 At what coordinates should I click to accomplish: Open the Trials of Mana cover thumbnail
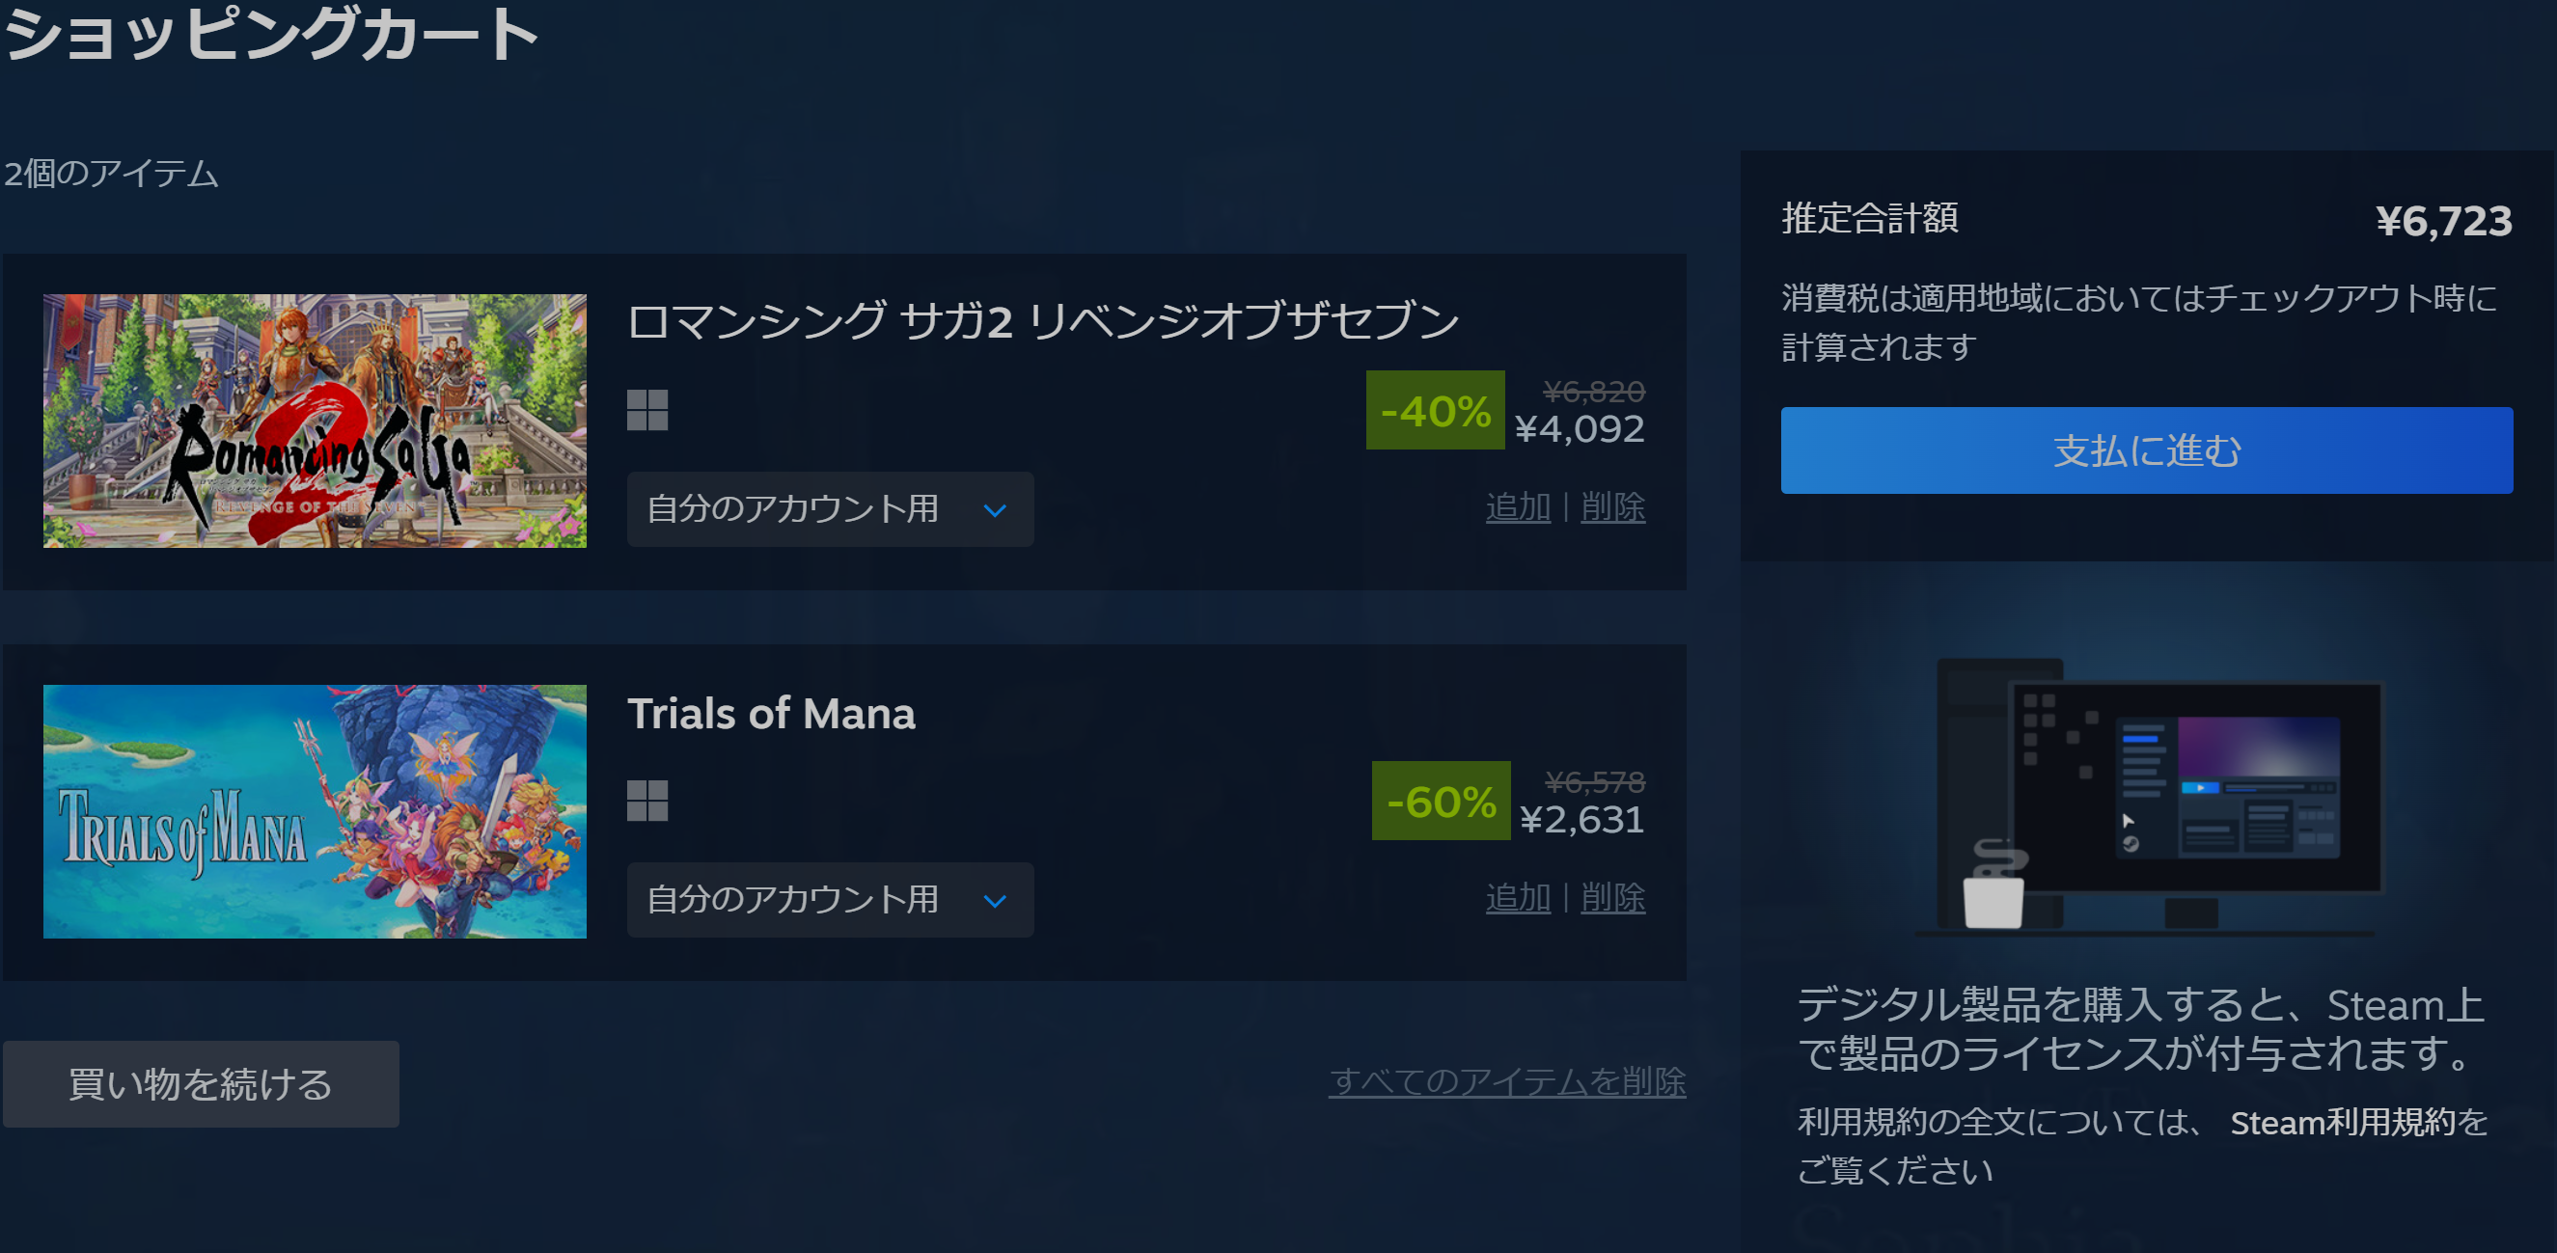315,811
